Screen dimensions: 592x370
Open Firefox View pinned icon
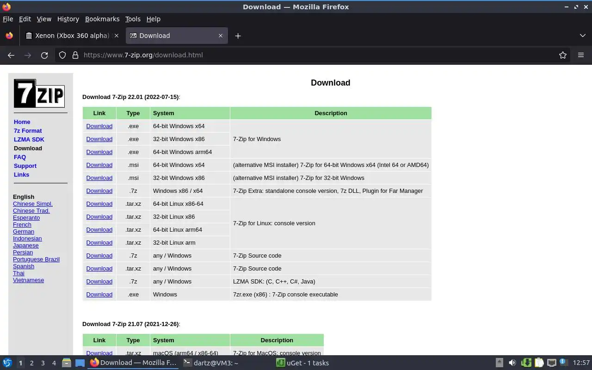(9, 36)
